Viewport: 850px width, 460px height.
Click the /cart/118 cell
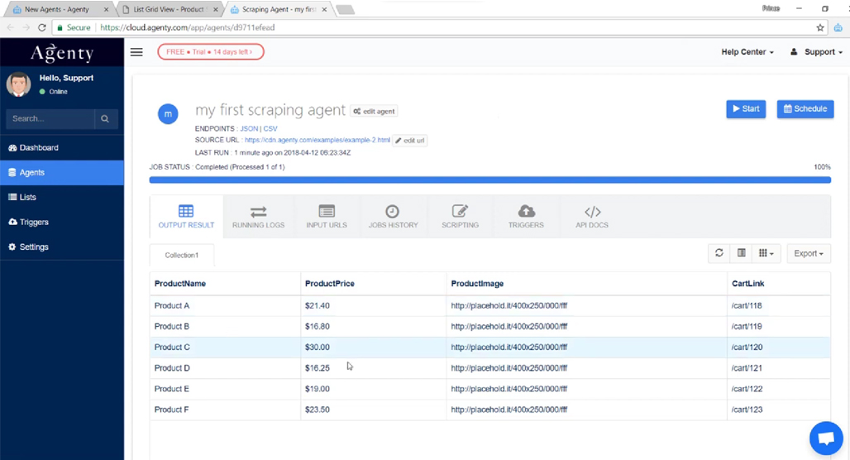click(778, 306)
